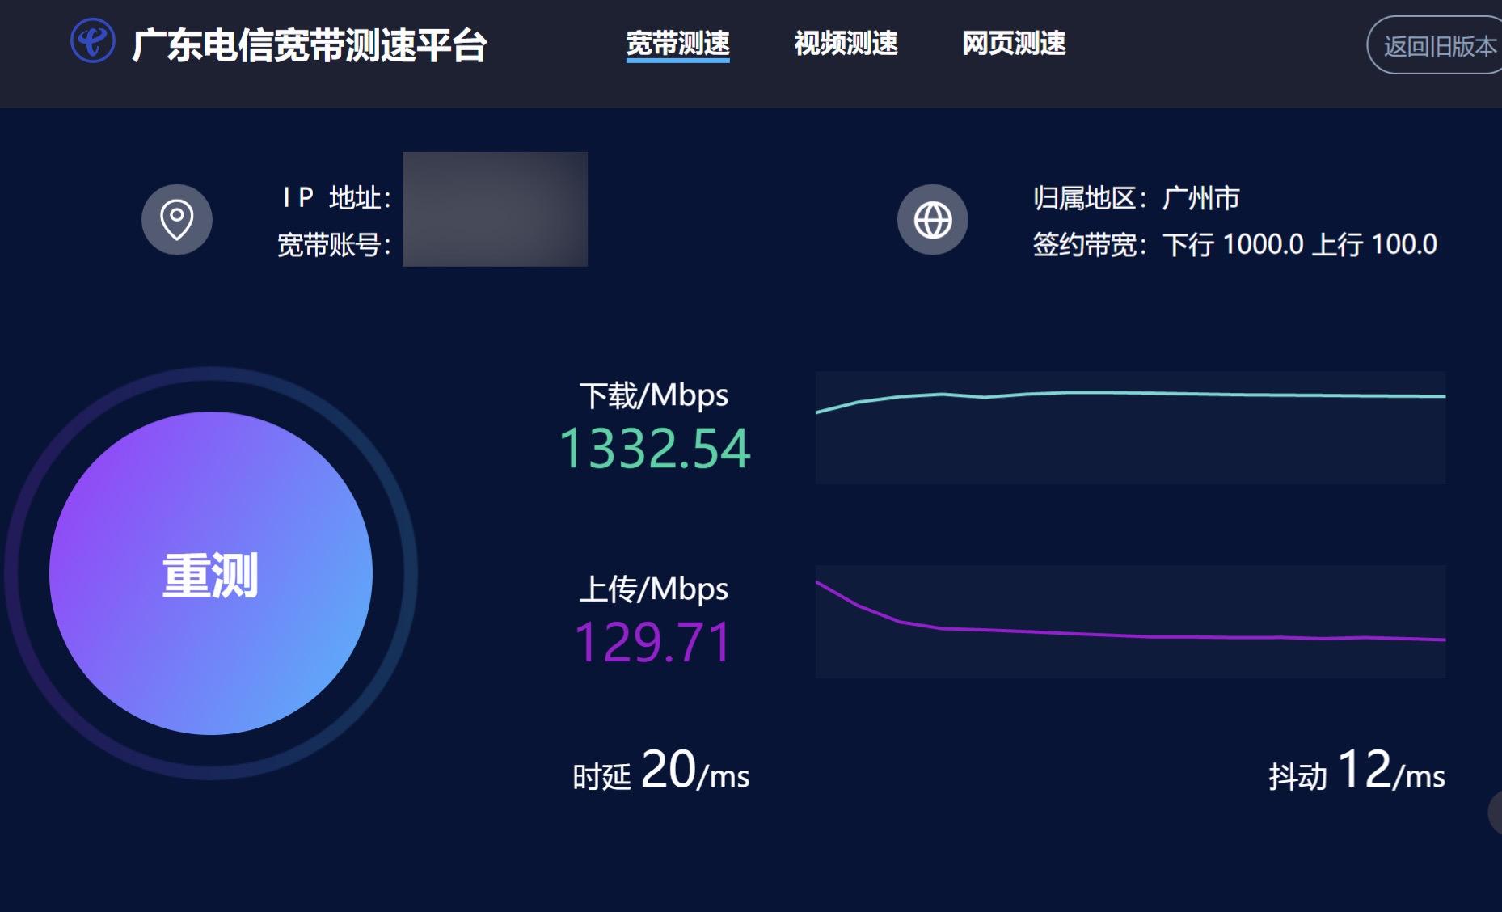This screenshot has width=1502, height=912.
Task: Click the China Telecom logo icon
Action: pyautogui.click(x=92, y=40)
